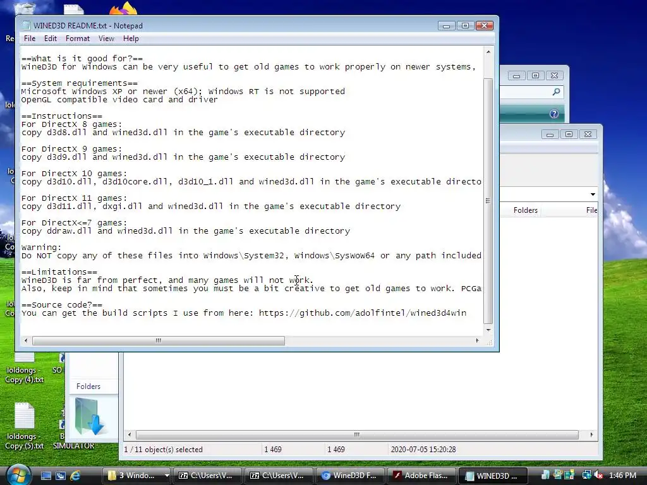The height and width of the screenshot is (485, 647).
Task: Click the blue help icon in Explorer window
Action: (x=553, y=114)
